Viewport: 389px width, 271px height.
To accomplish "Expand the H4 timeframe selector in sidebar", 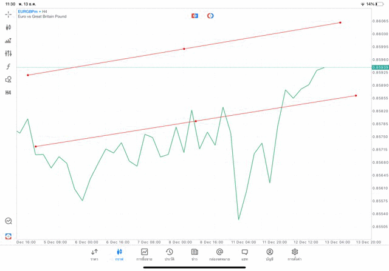I will [9, 93].
